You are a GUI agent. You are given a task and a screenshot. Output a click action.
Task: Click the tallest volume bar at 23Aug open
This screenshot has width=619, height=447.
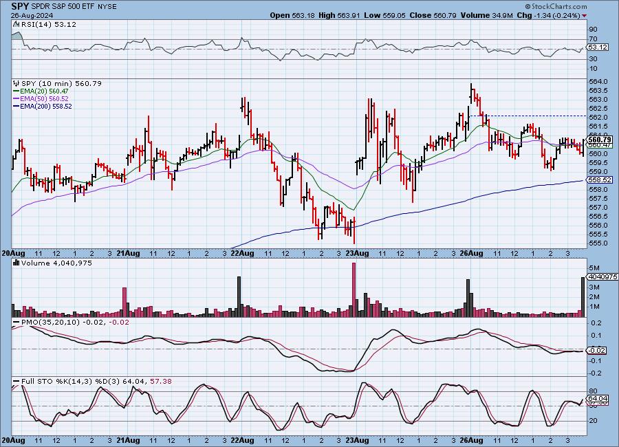pyautogui.click(x=354, y=290)
